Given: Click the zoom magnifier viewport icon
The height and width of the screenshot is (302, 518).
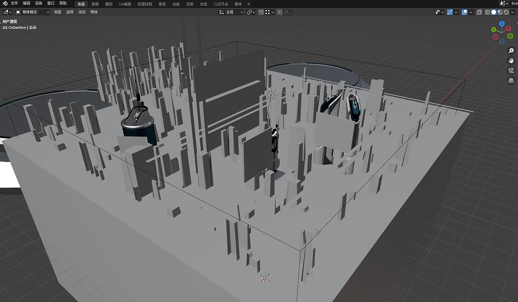Looking at the screenshot, I should point(511,51).
